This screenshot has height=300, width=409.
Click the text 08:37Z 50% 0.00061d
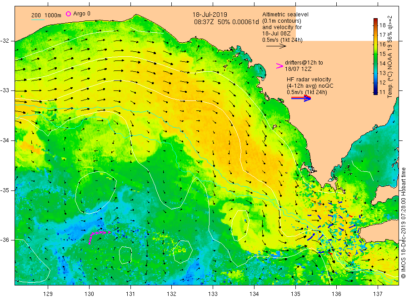[226, 22]
